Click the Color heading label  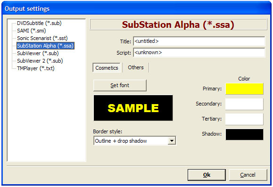point(244,79)
